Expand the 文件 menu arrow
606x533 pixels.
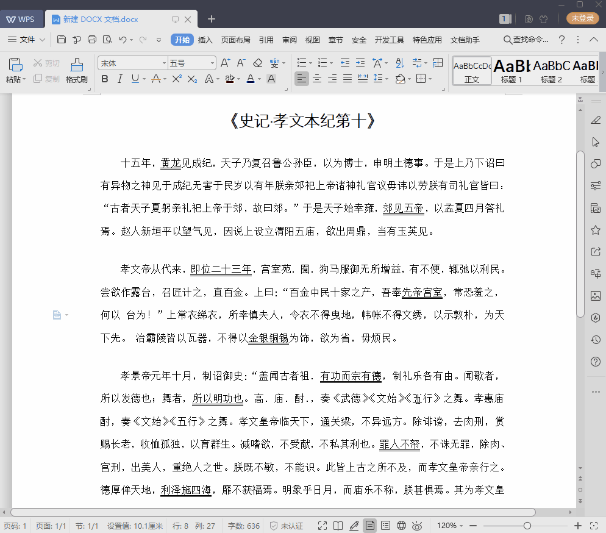pos(43,40)
